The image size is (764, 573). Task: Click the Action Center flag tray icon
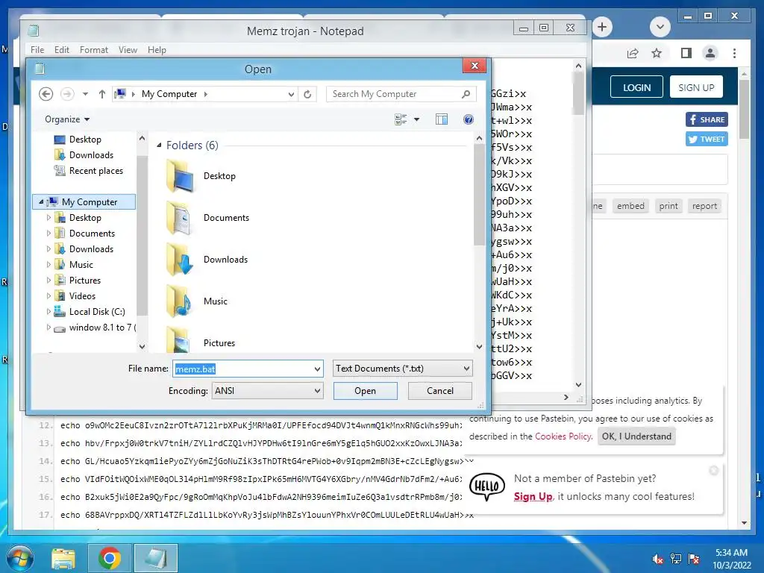click(x=694, y=559)
